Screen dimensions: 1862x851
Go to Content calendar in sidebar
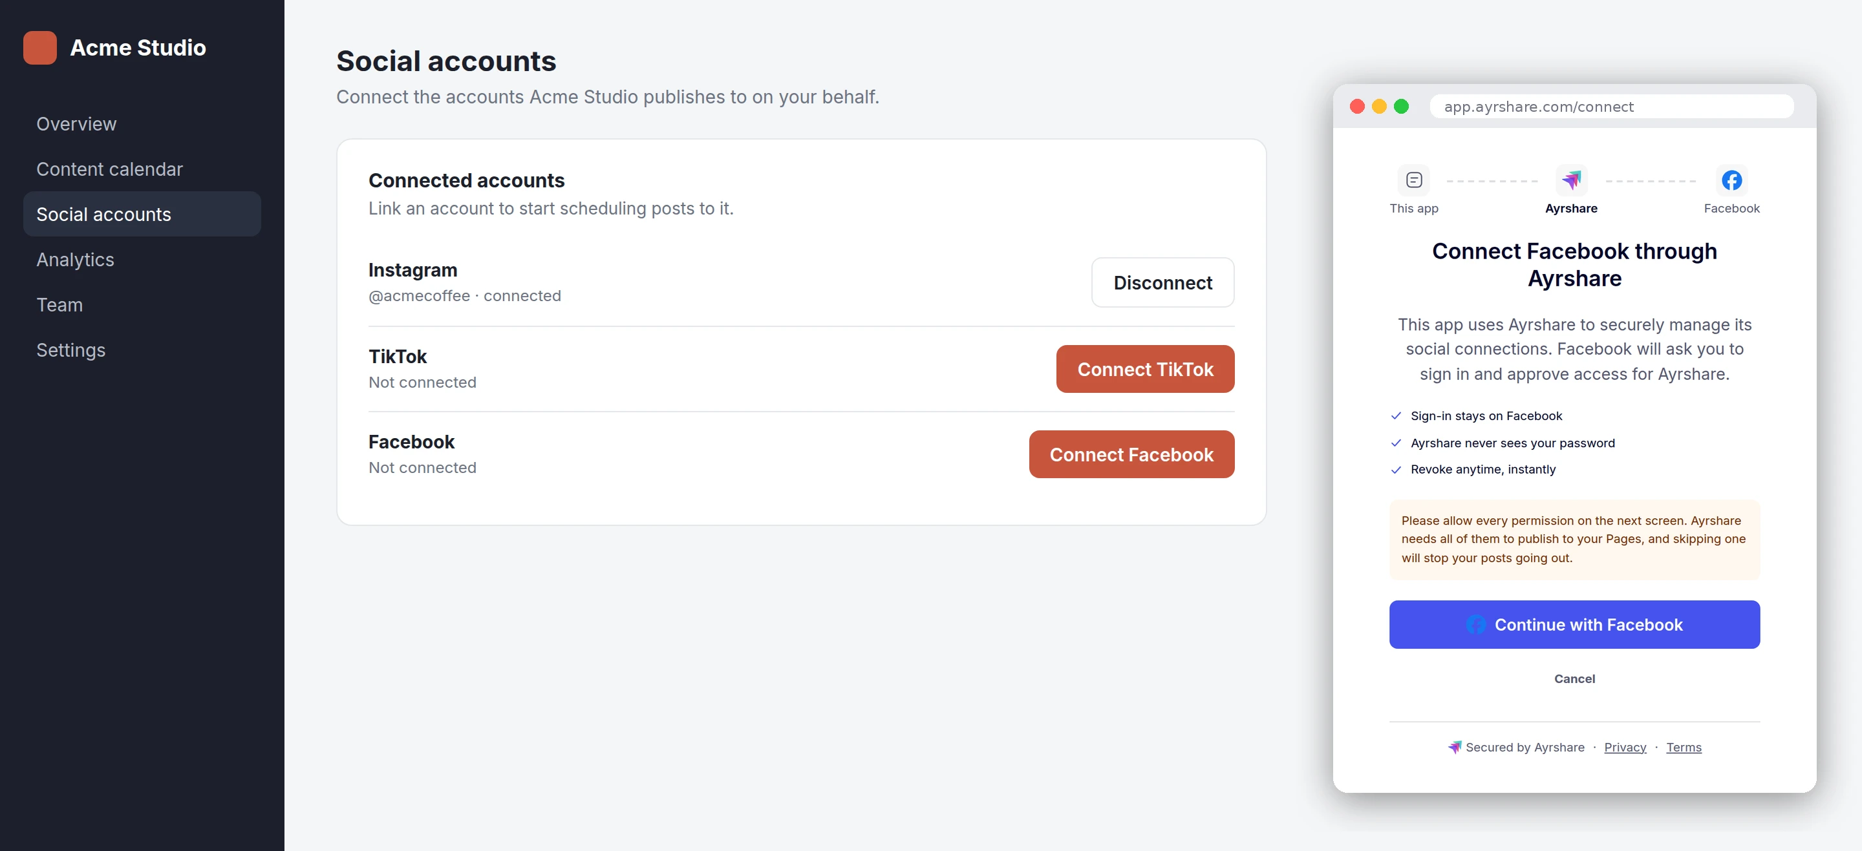pyautogui.click(x=142, y=169)
